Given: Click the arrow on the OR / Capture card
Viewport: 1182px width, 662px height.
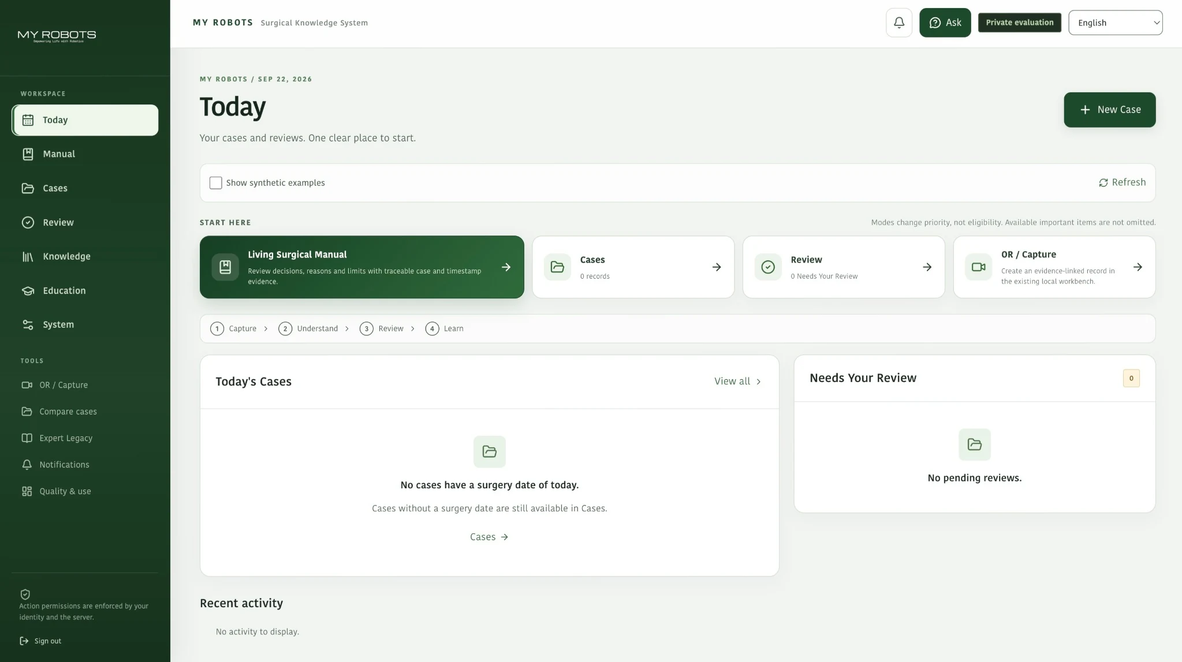Looking at the screenshot, I should pos(1138,267).
